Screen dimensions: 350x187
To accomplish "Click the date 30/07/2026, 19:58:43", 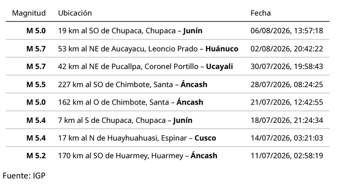I will tap(287, 67).
